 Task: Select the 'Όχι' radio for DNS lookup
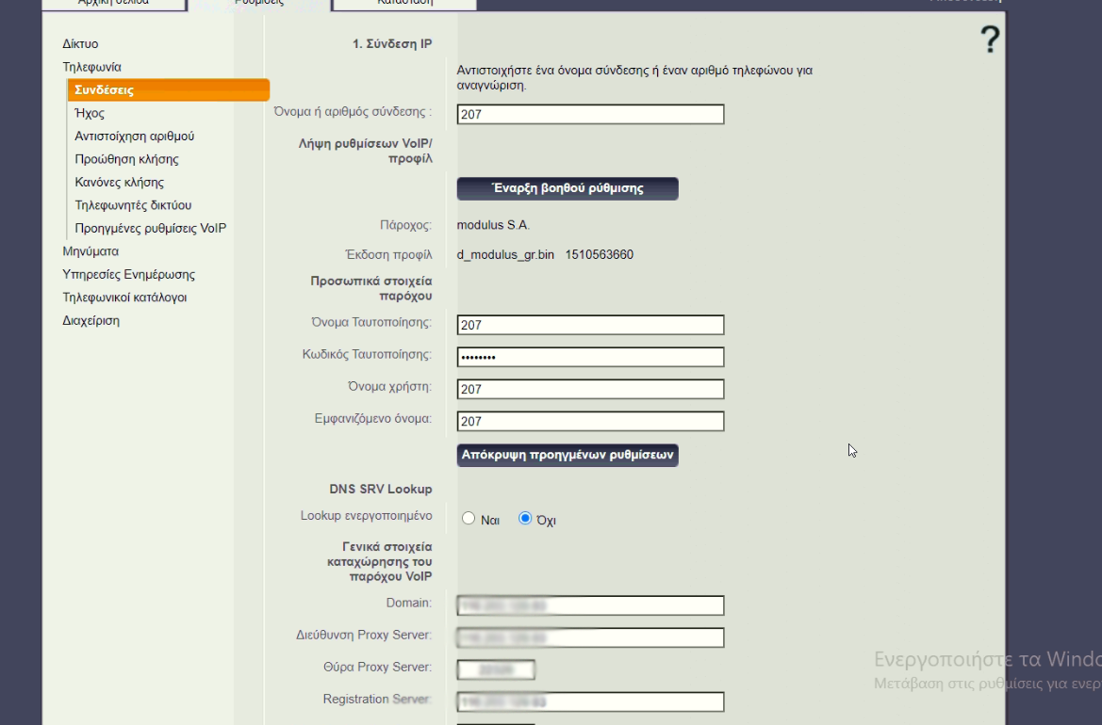pos(526,519)
